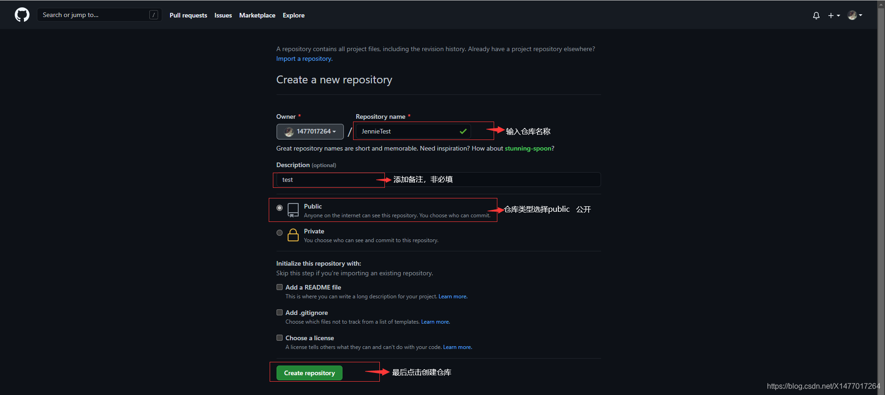Image resolution: width=885 pixels, height=395 pixels.
Task: Check Add .gitignore
Action: pos(279,312)
